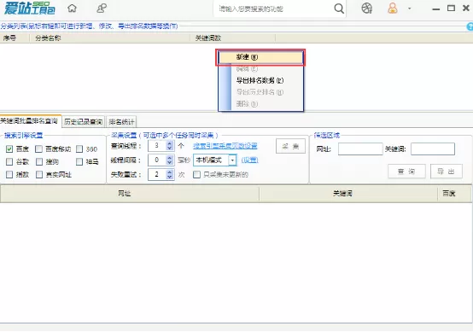Enable the 指数 checkbox

9,175
